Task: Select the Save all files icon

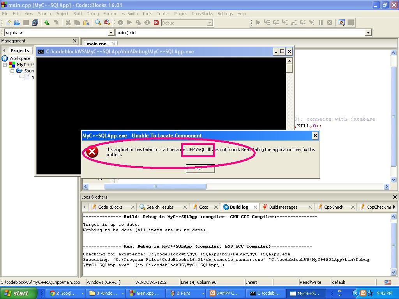Action: [35, 23]
